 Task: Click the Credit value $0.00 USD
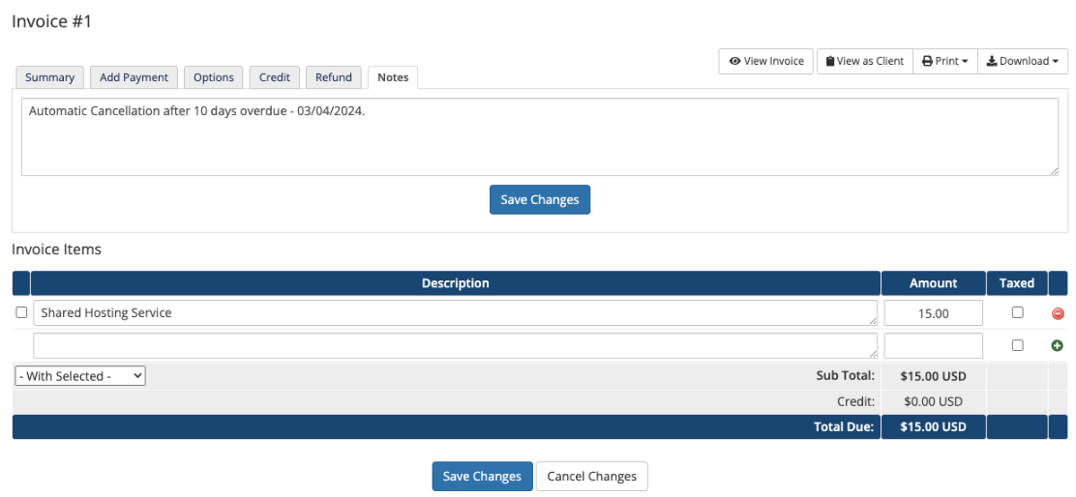933,401
